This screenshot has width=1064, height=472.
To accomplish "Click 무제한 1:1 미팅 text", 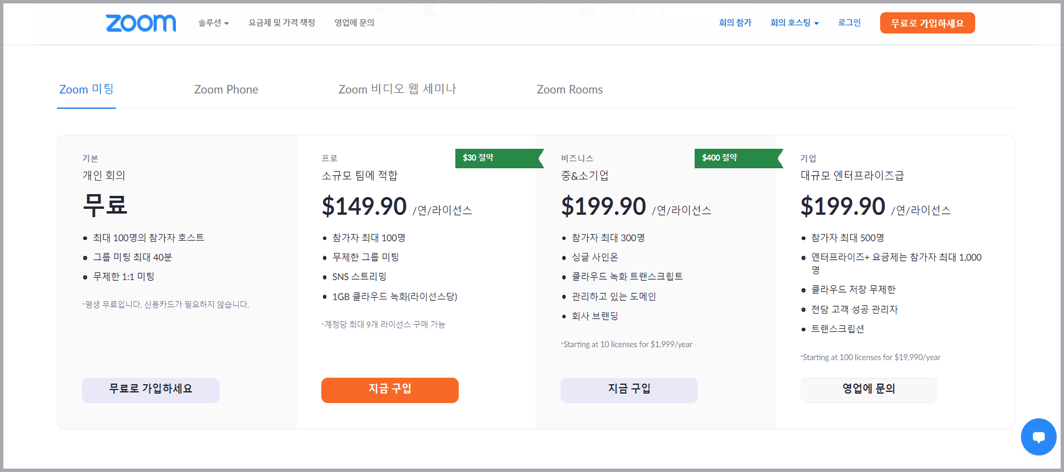I will [x=124, y=277].
